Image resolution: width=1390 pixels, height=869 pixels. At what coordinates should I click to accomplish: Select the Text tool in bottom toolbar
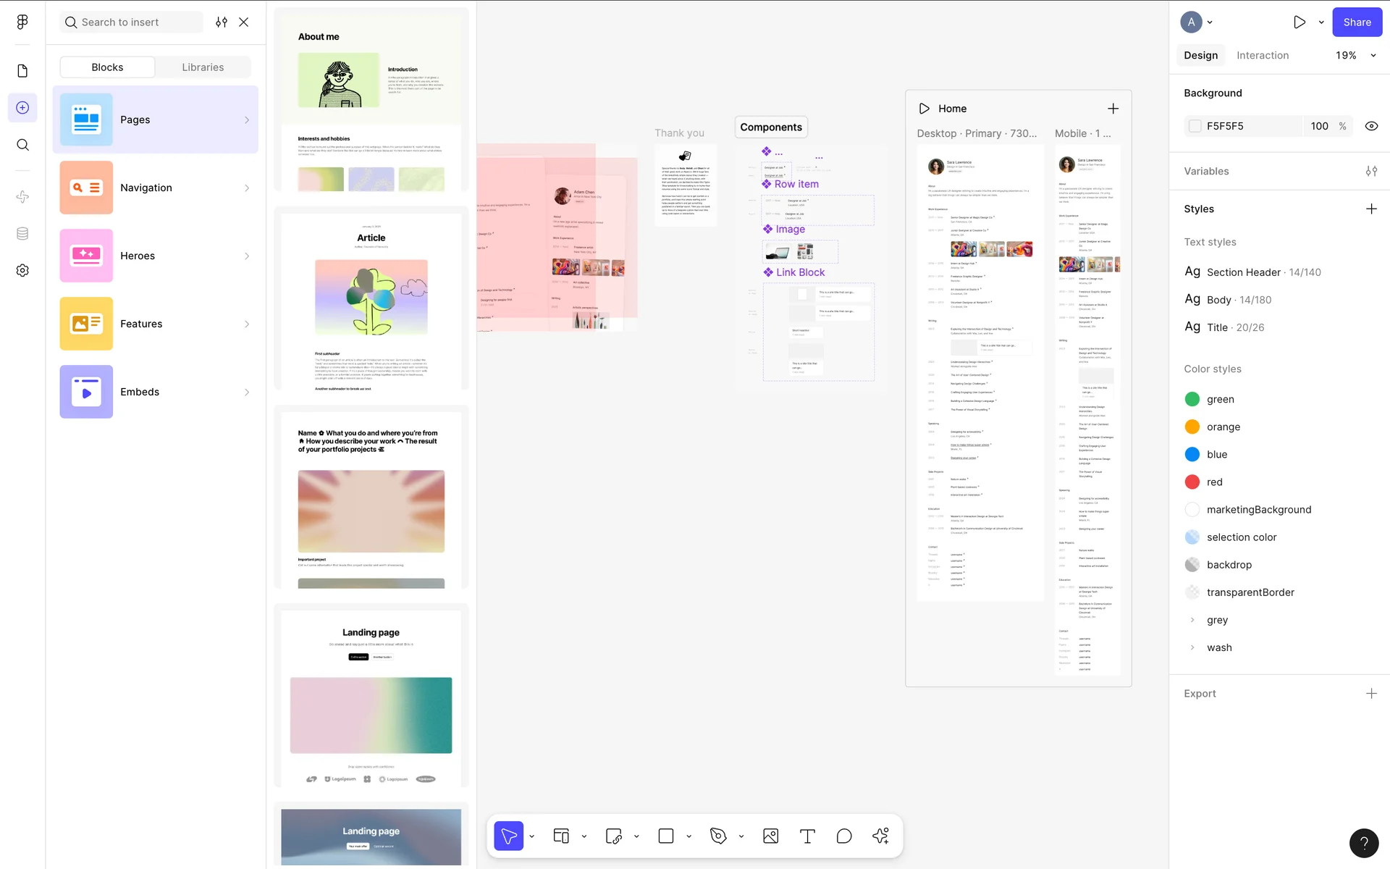tap(807, 836)
